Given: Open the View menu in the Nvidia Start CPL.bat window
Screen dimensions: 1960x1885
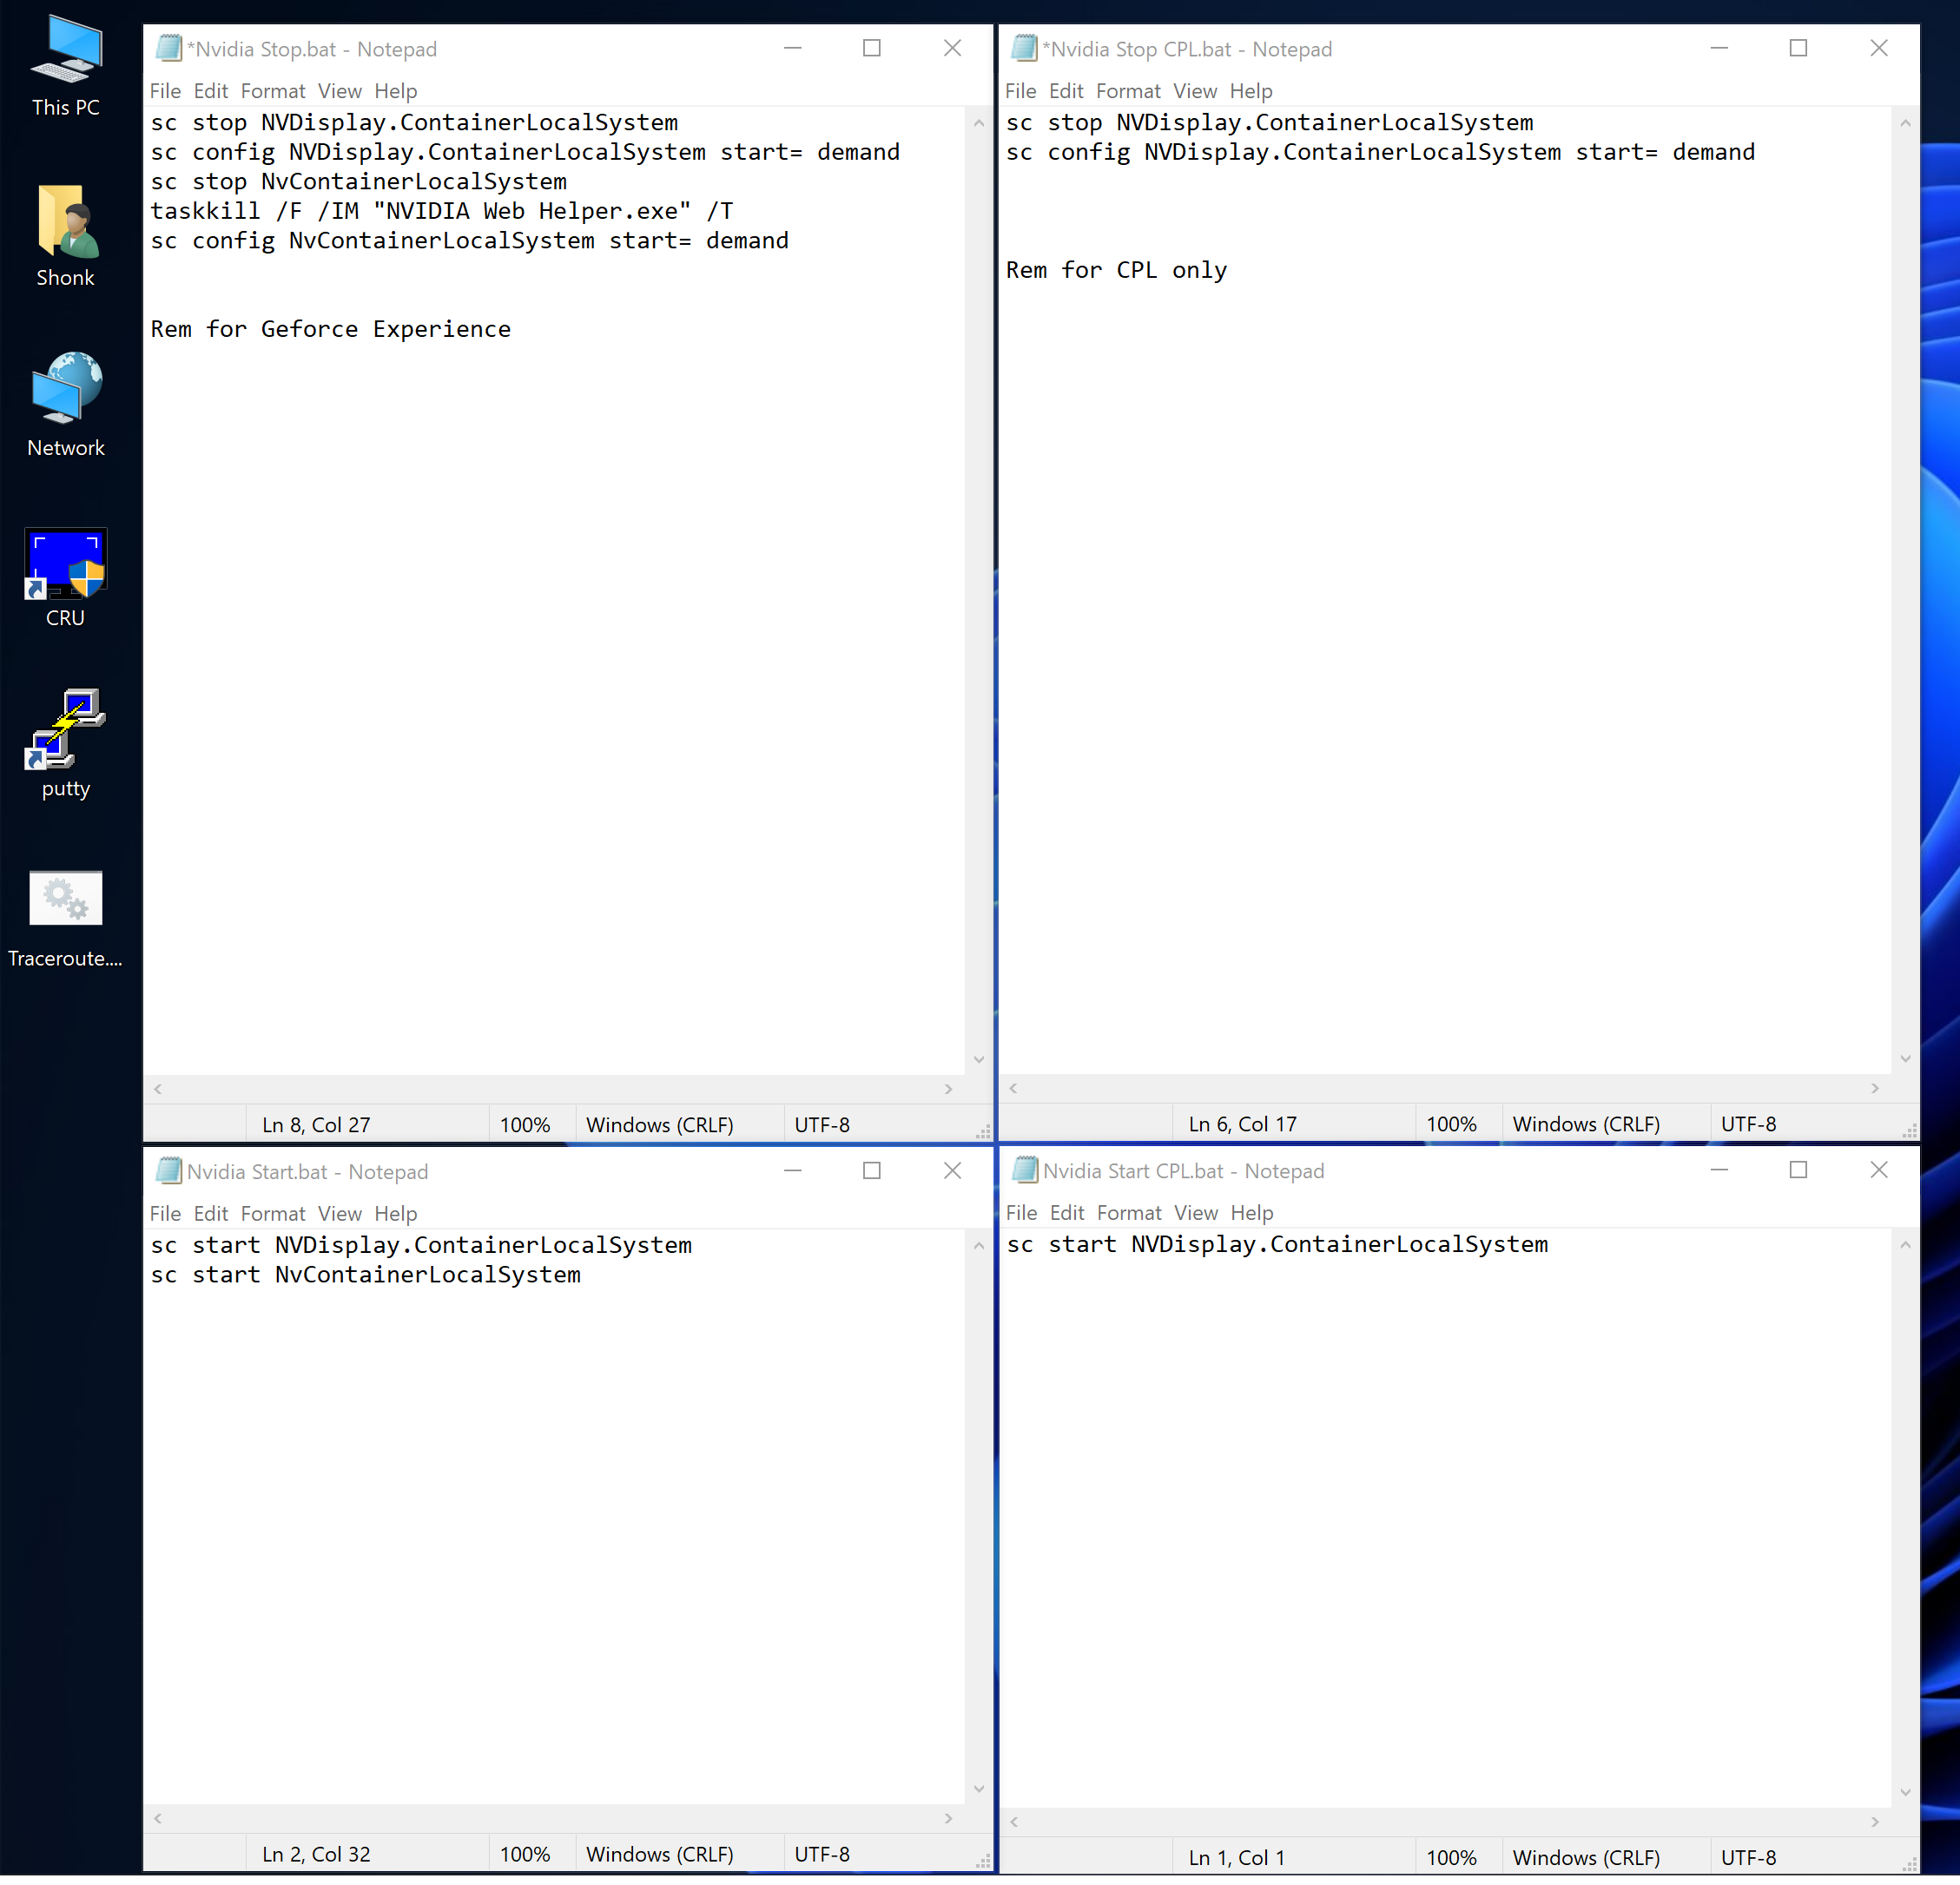Looking at the screenshot, I should click(x=1195, y=1212).
